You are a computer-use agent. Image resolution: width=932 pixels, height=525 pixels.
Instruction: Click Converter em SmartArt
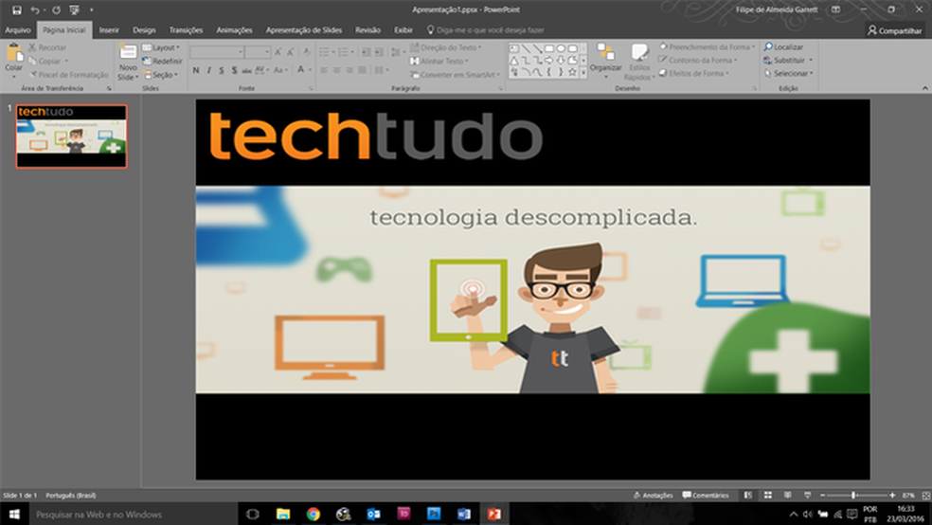tap(456, 75)
